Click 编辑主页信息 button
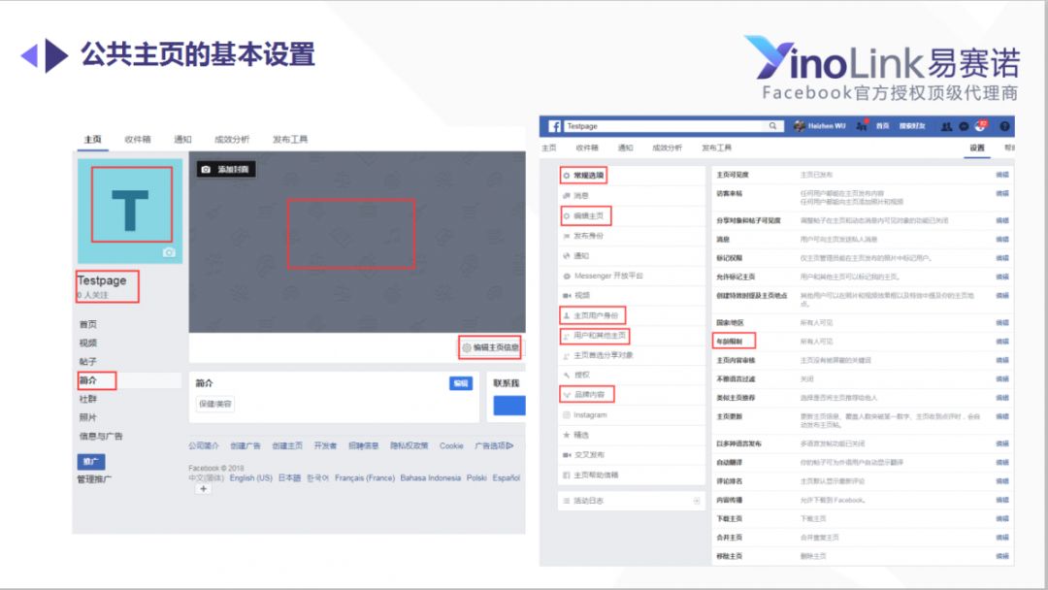 [x=491, y=347]
